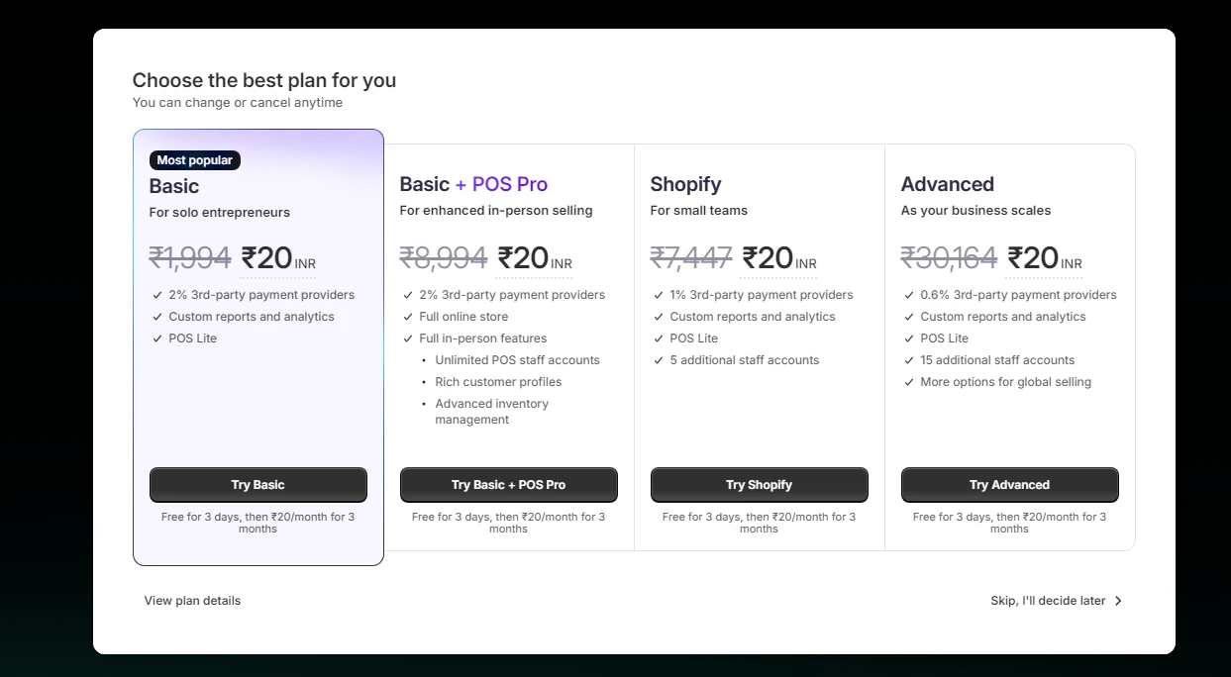Click checkmark beside 0.6% 3rd-party payment providers
Viewport: 1231px width, 677px height.
pyautogui.click(x=909, y=295)
